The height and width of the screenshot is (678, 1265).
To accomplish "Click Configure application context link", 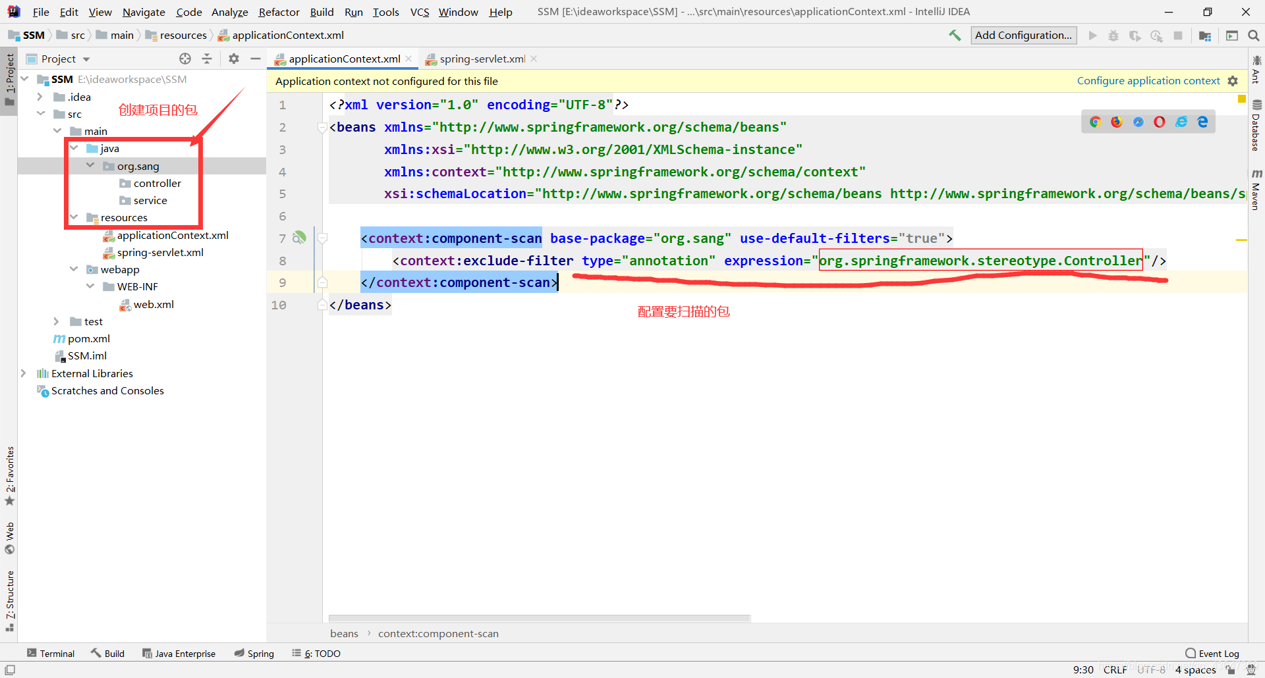I will (x=1148, y=81).
